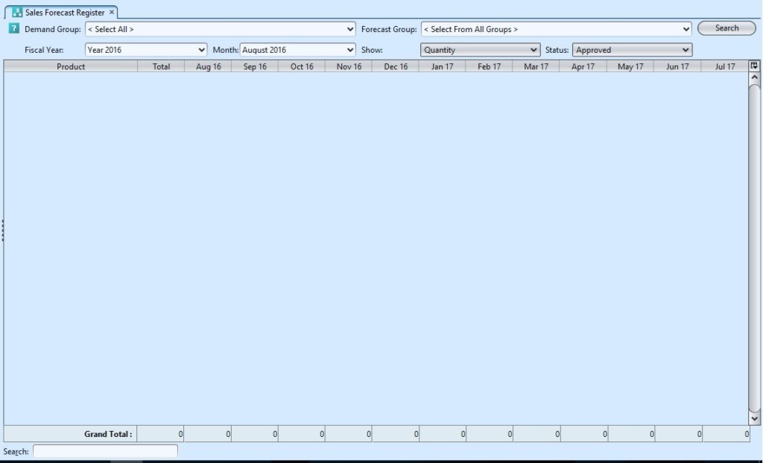Click the help question mark icon
The image size is (763, 463).
pyautogui.click(x=14, y=28)
